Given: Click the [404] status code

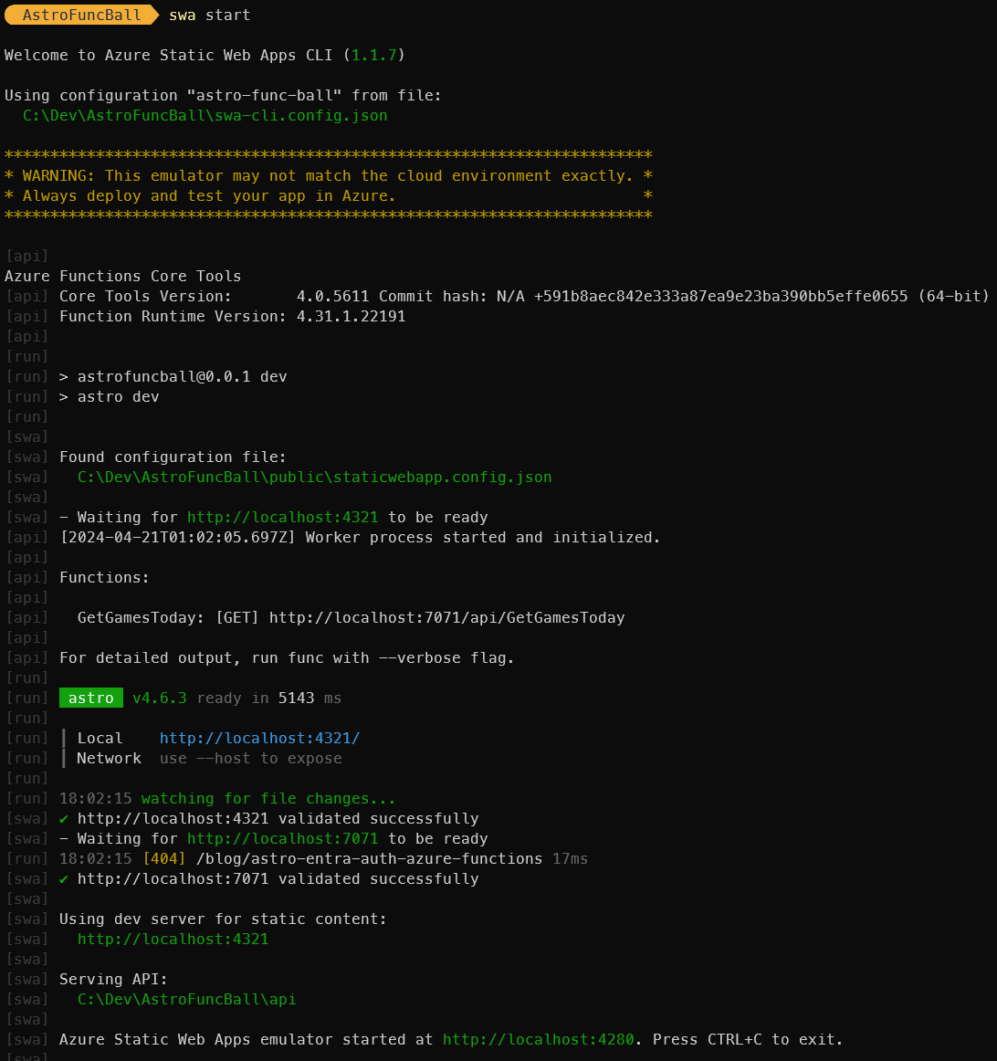Looking at the screenshot, I should 164,859.
